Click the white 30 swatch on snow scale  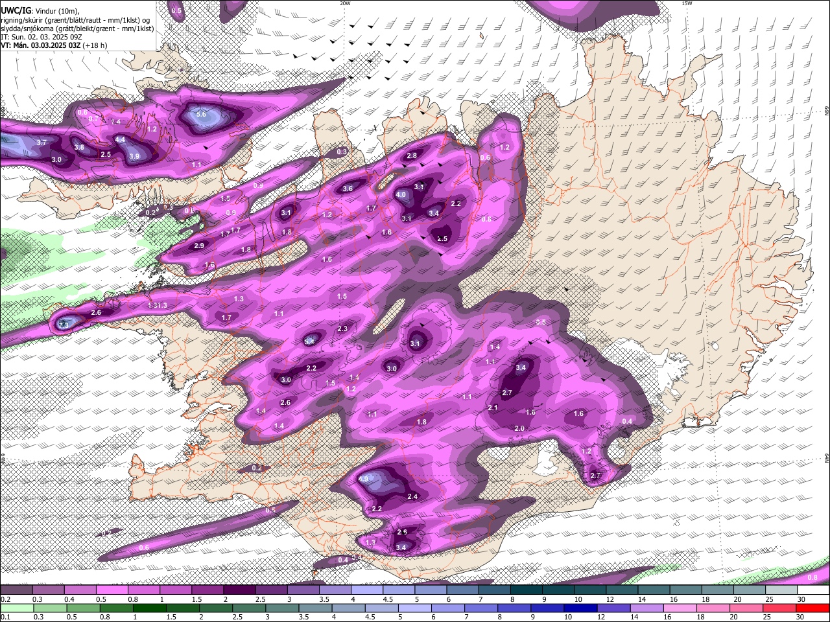point(813,590)
